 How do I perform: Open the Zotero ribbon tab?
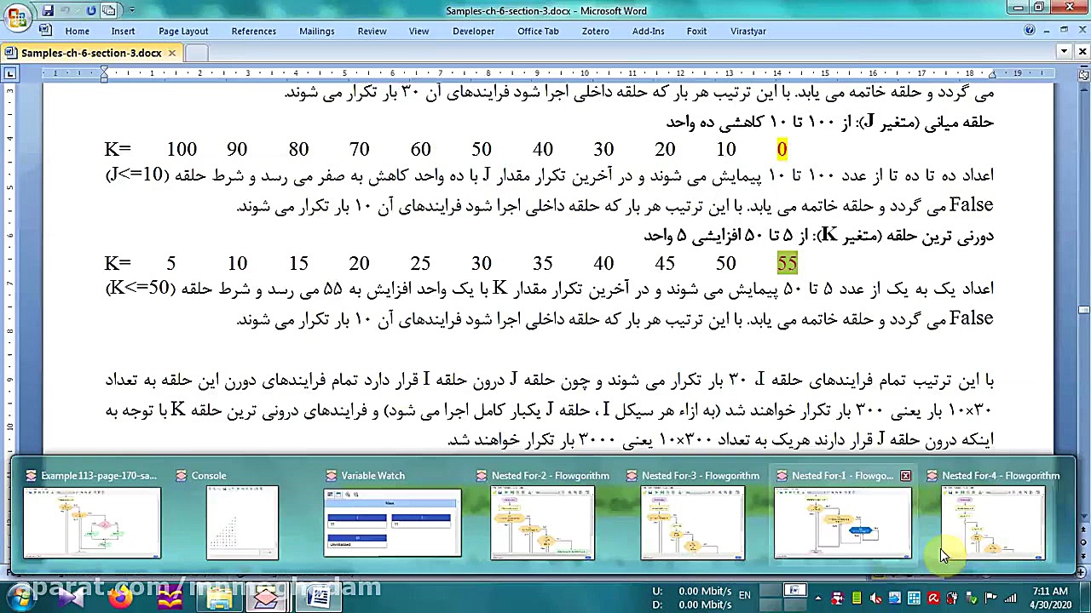tap(595, 32)
